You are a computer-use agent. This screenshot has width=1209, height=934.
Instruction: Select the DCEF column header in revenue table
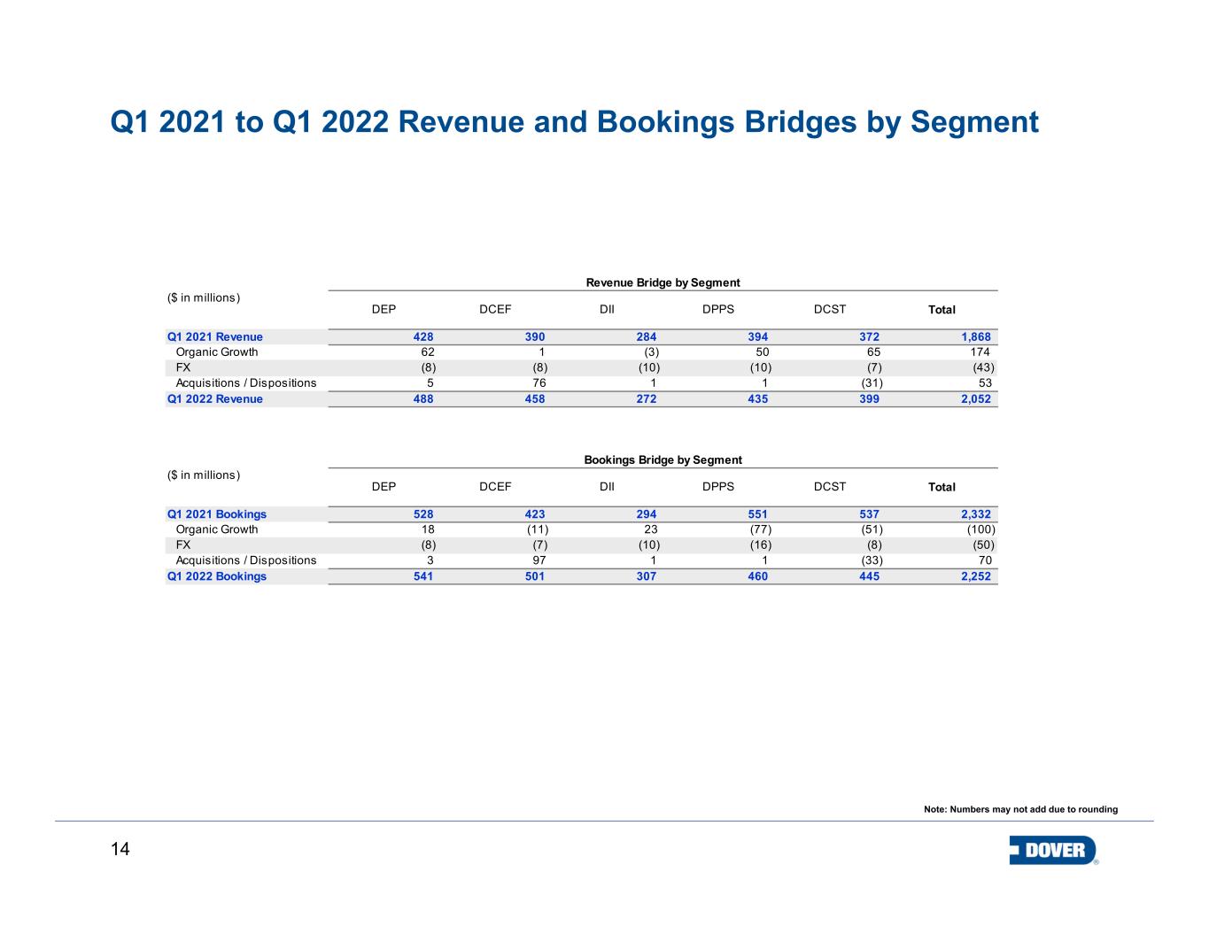click(x=495, y=309)
